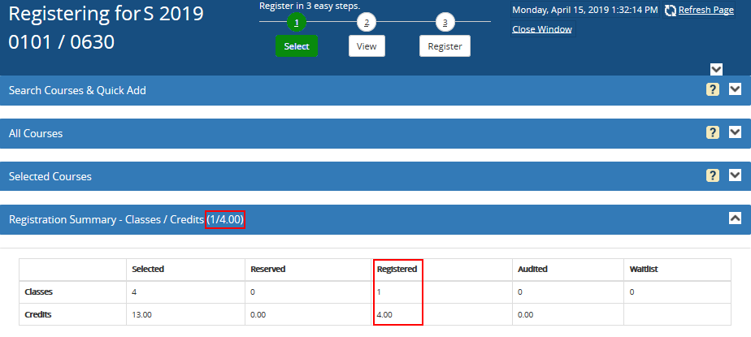Open help for Search Courses & Quick Add
The height and width of the screenshot is (337, 751).
pos(713,90)
